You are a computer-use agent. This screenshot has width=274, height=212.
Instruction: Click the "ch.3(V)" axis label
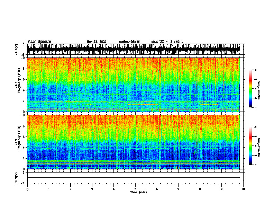point(17,178)
